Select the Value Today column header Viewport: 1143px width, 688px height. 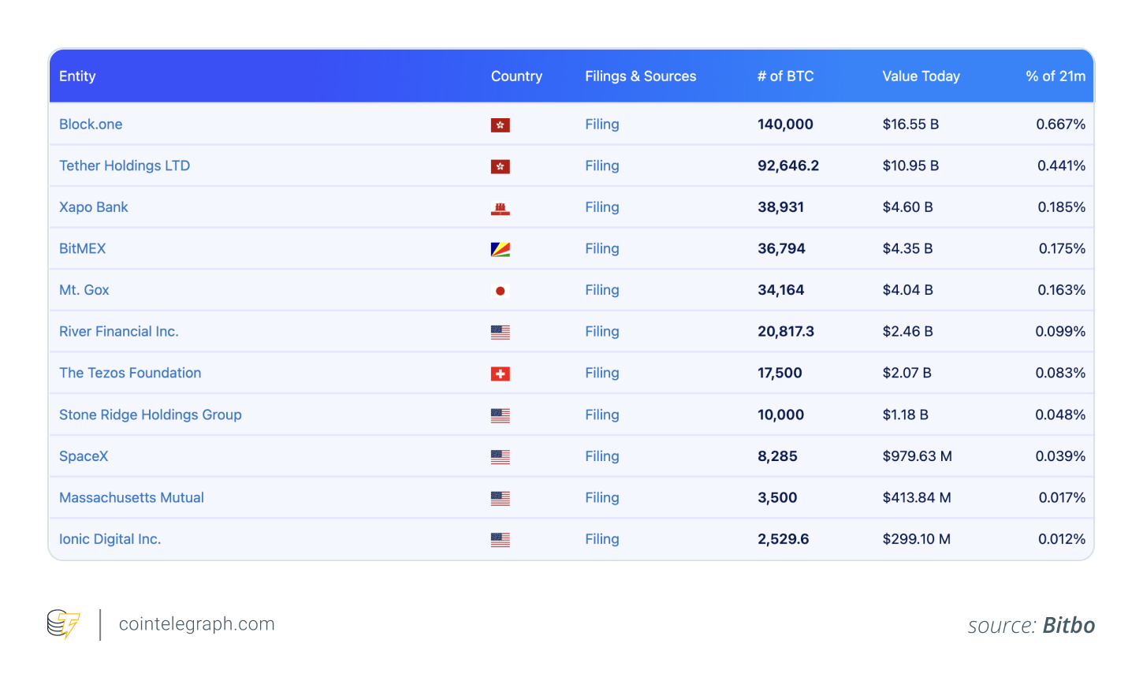tap(921, 76)
